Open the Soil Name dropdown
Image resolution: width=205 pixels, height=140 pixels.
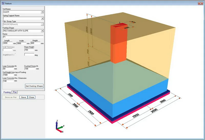42,12
